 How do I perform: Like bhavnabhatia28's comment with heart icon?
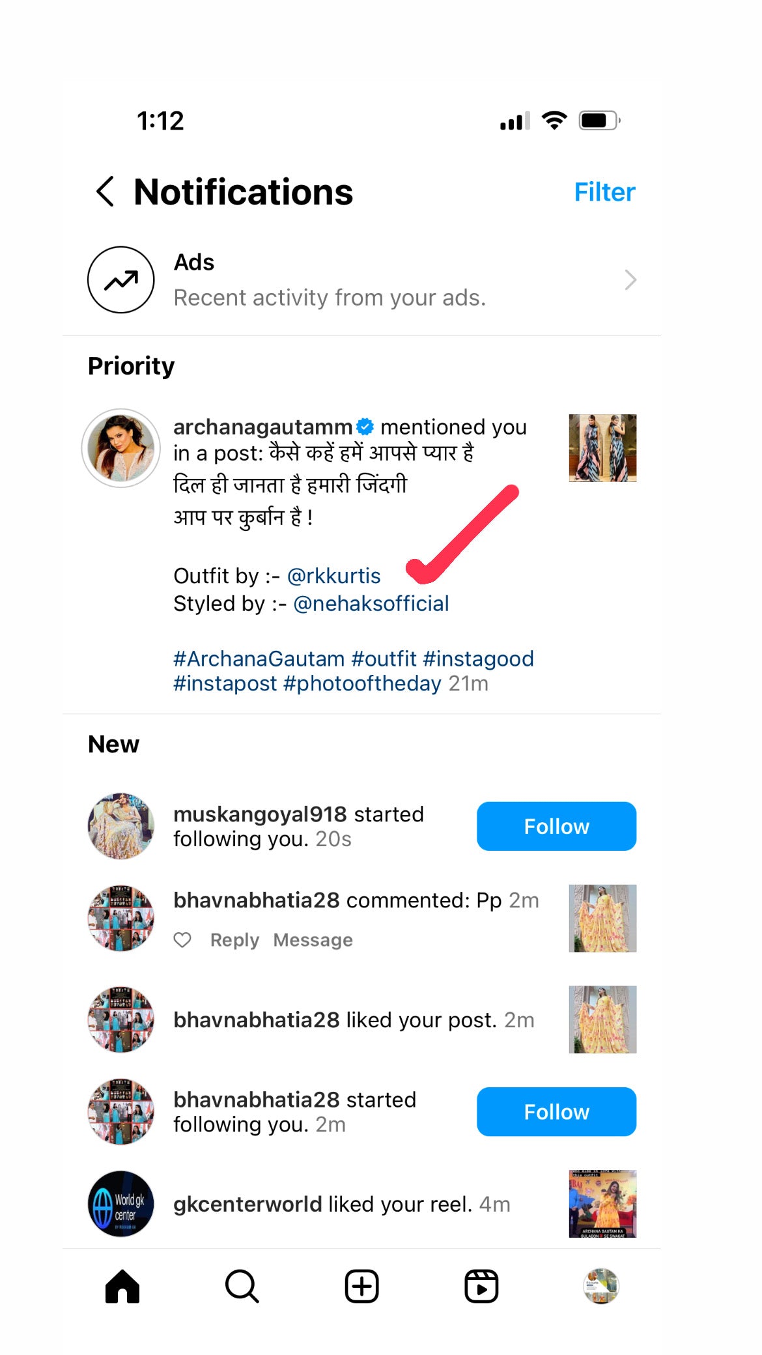pos(183,940)
